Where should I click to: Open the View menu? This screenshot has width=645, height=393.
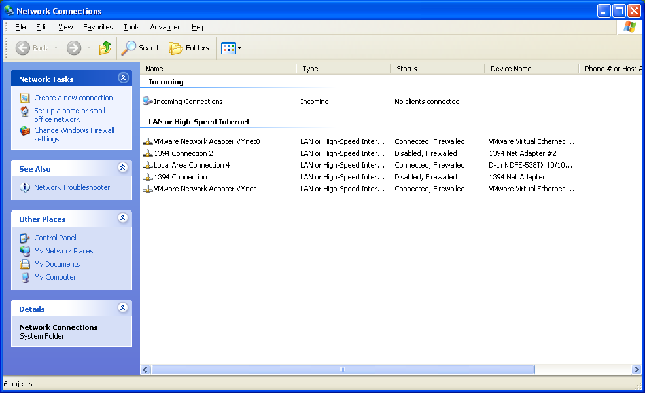coord(65,28)
